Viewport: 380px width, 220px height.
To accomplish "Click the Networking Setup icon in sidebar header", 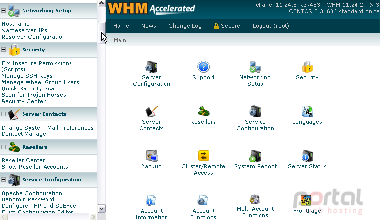I will (x=14, y=11).
